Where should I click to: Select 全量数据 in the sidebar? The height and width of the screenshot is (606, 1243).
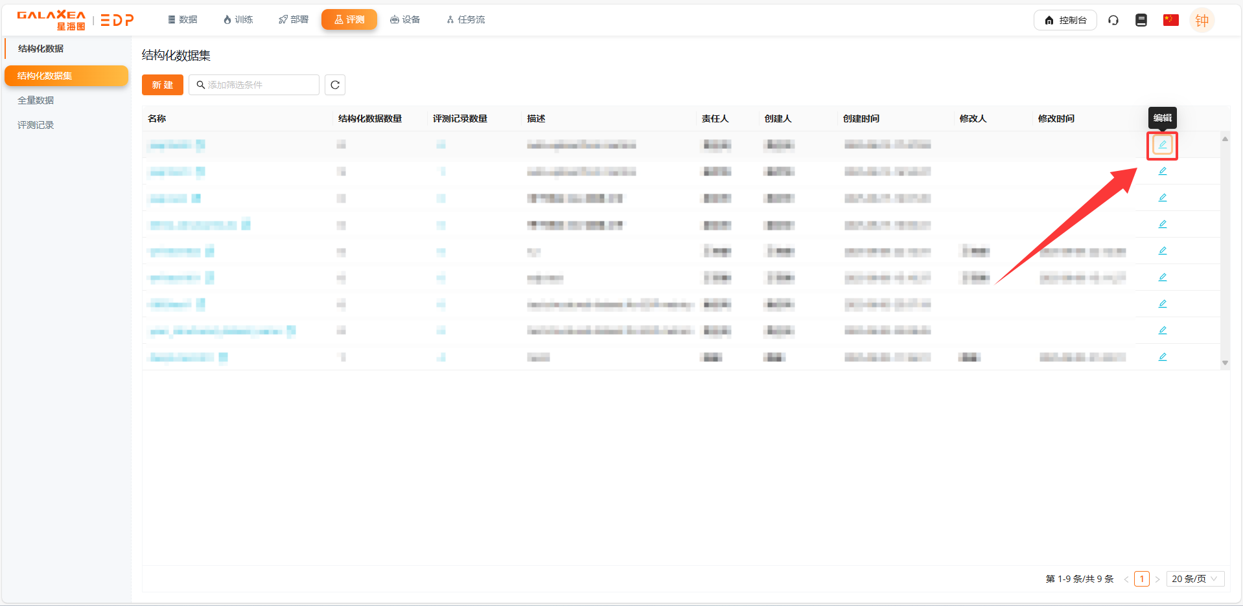[36, 100]
